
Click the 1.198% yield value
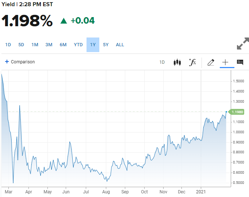pyautogui.click(x=27, y=21)
